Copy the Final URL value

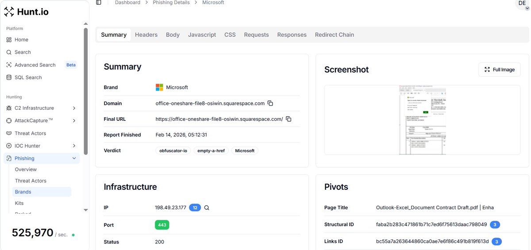[289, 119]
